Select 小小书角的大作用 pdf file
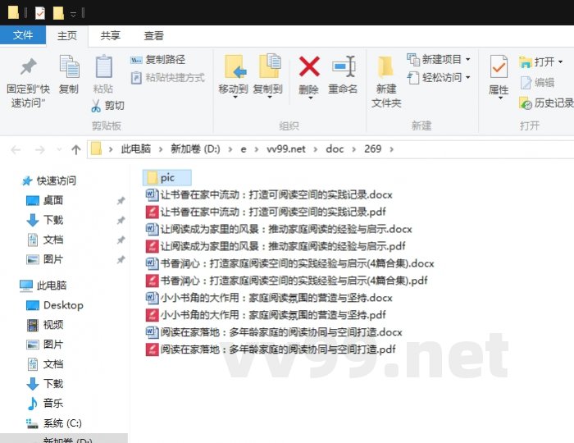Image resolution: width=574 pixels, height=443 pixels. click(x=266, y=315)
